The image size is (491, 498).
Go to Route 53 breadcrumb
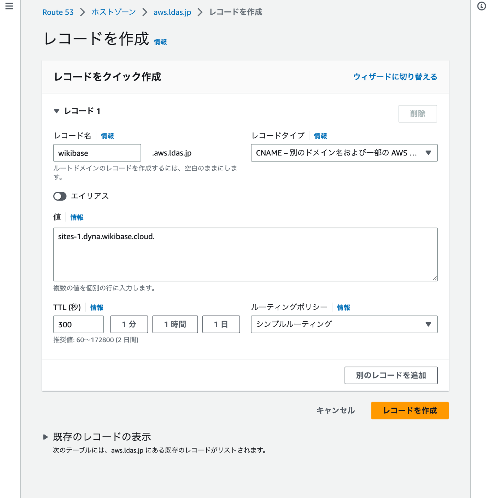58,12
